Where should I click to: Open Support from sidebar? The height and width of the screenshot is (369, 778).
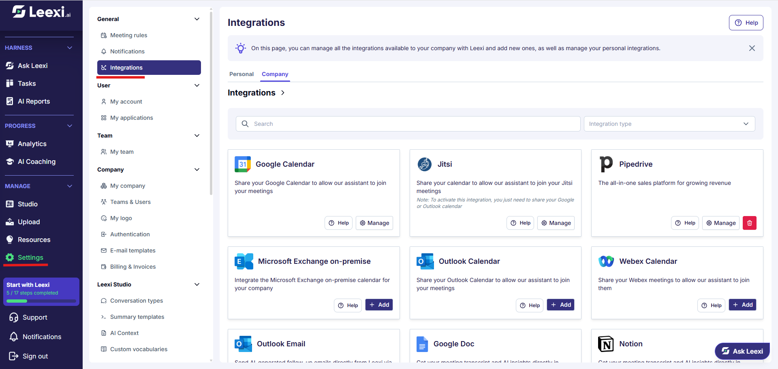[x=28, y=317]
